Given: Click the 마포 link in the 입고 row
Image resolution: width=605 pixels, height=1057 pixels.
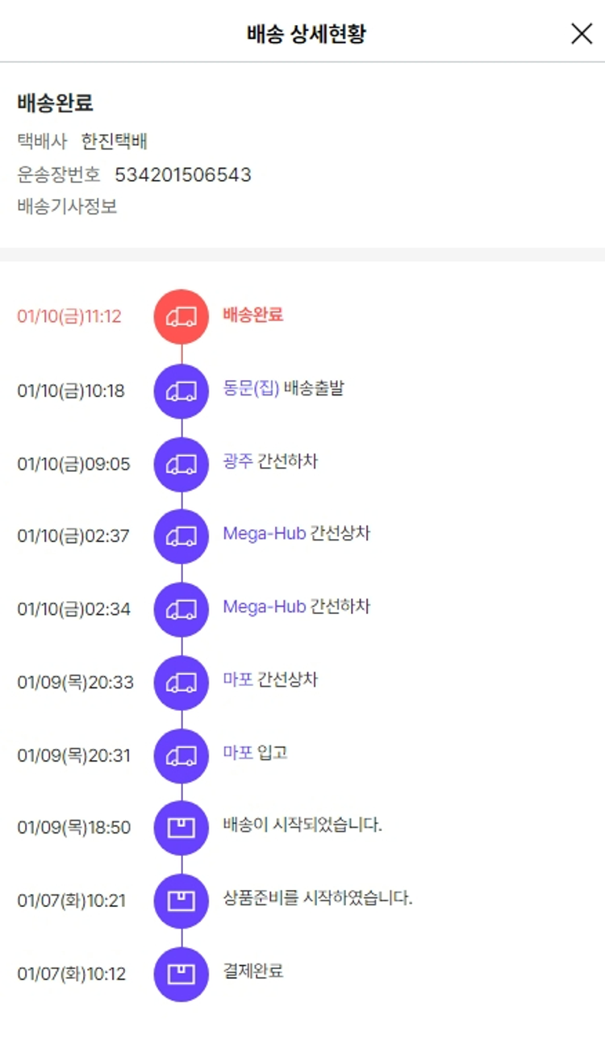Looking at the screenshot, I should pos(238,753).
